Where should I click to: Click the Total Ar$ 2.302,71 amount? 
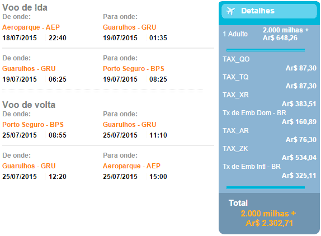[269, 223]
